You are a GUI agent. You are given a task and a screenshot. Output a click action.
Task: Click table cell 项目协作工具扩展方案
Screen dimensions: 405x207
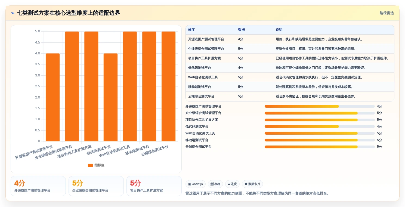[204, 58]
